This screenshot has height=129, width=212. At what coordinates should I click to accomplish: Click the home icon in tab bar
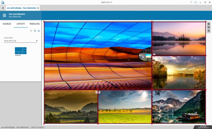coord(3,8)
